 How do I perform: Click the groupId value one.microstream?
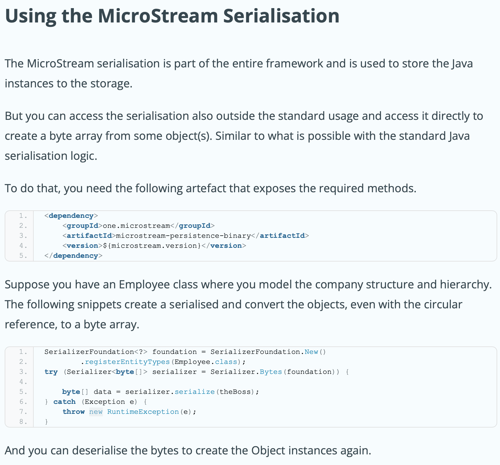coord(137,226)
